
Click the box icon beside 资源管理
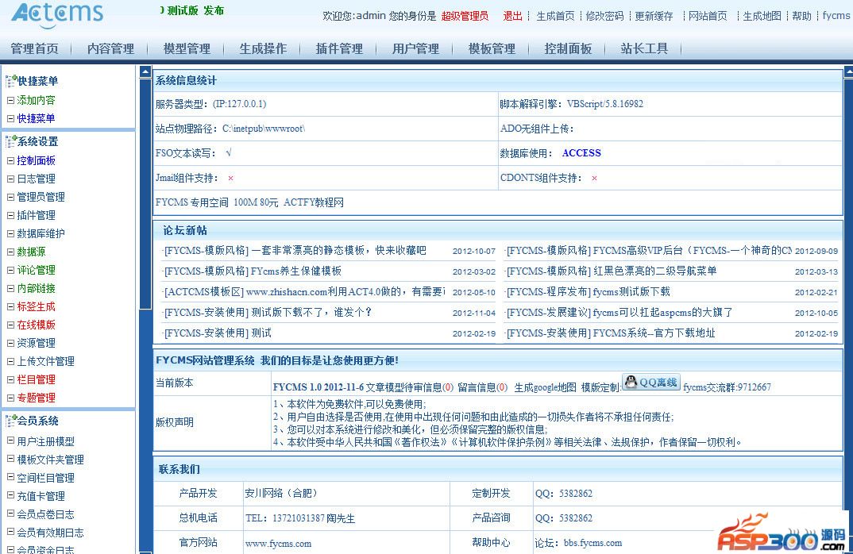10,343
